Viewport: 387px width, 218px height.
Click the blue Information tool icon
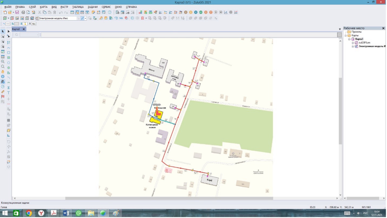(x=3, y=77)
